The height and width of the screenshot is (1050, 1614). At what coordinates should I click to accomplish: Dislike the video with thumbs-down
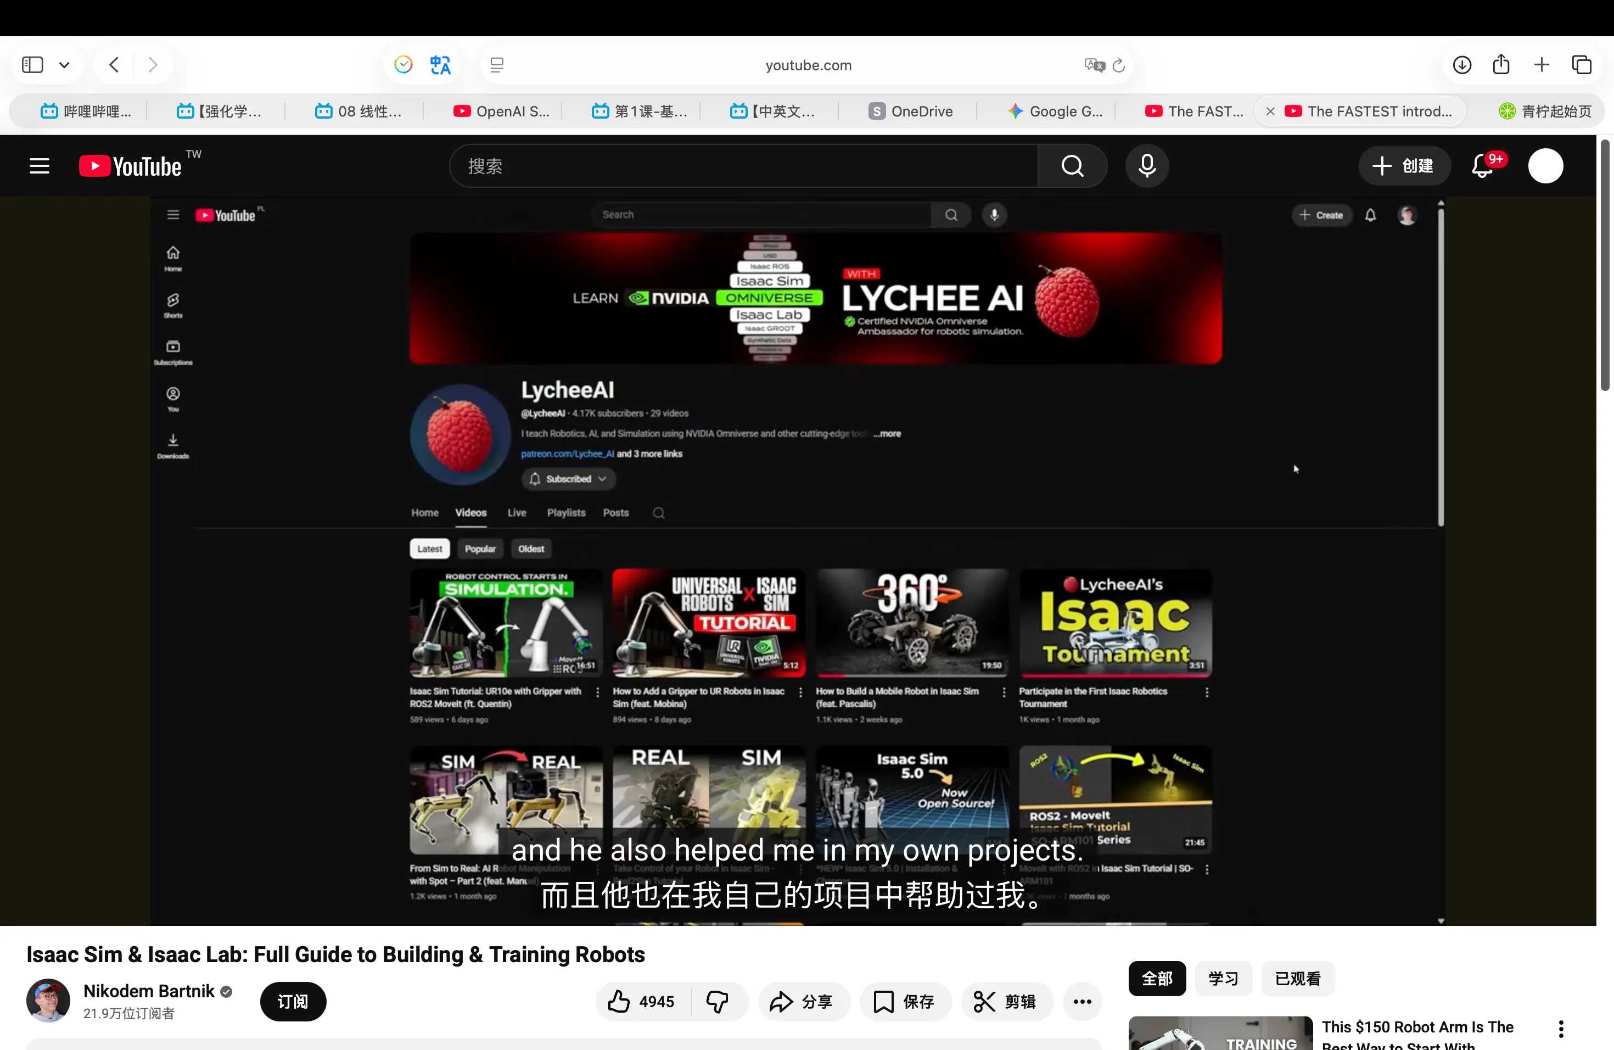click(718, 1001)
